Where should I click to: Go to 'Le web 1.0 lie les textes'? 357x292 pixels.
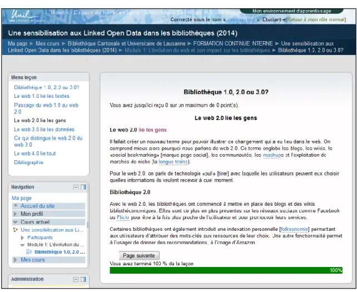(x=42, y=96)
